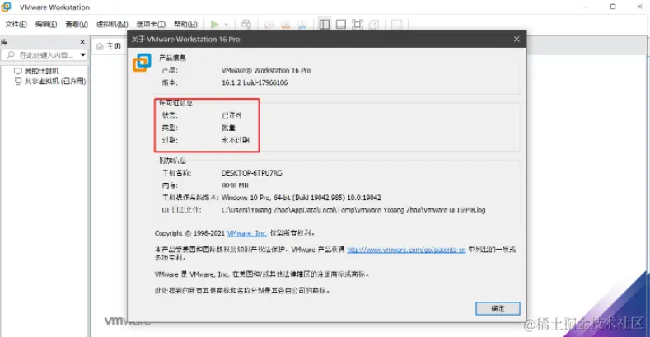Click version text 16.1.2 build-17966106
Image resolution: width=650 pixels, height=337 pixels.
point(255,82)
